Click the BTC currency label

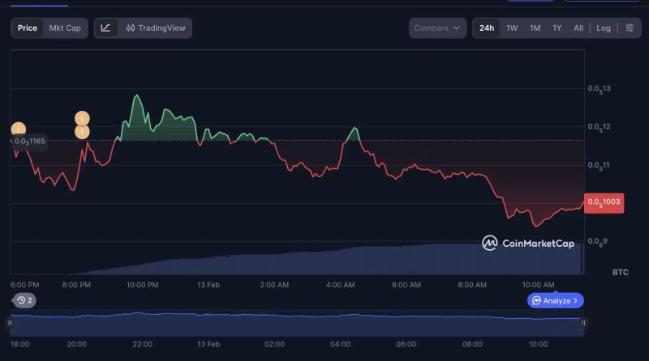tap(621, 272)
